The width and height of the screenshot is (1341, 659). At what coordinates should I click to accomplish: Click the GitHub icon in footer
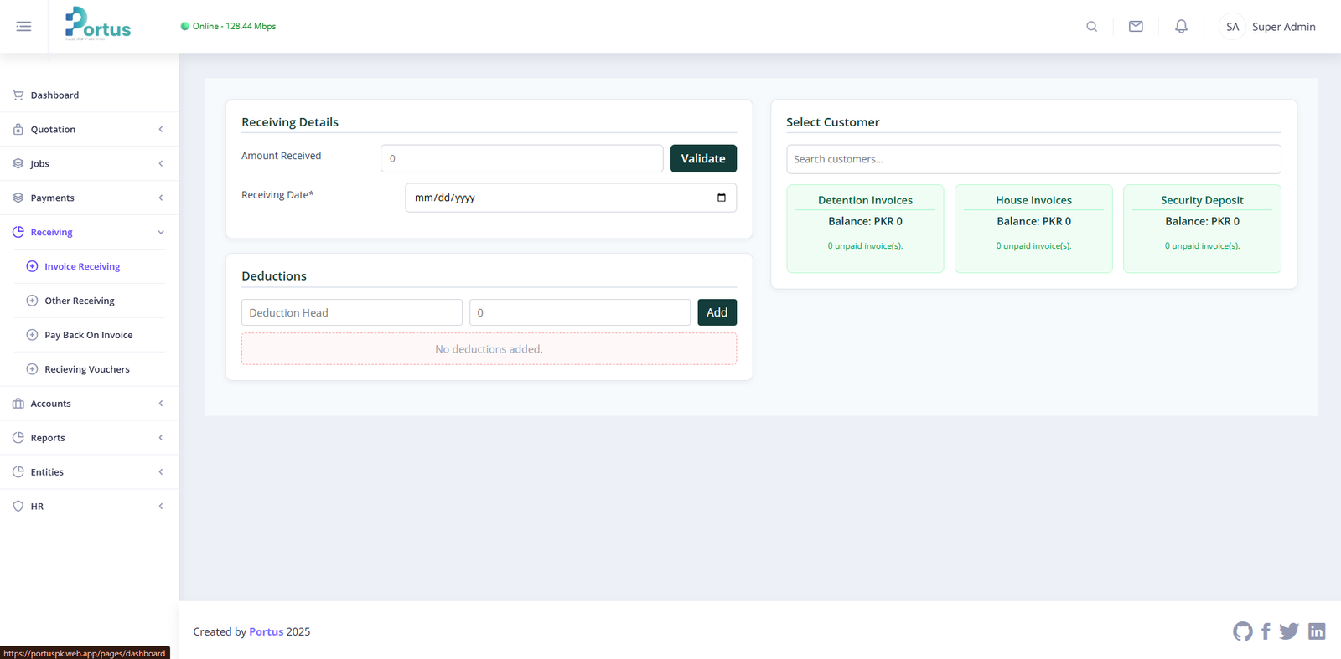(1242, 631)
